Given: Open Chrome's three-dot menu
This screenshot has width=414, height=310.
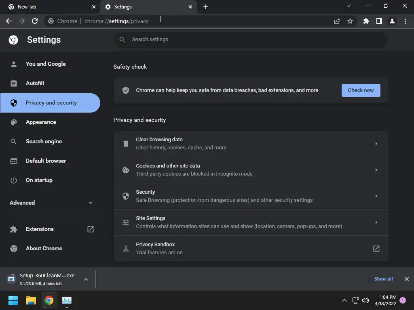Looking at the screenshot, I should pos(405,21).
